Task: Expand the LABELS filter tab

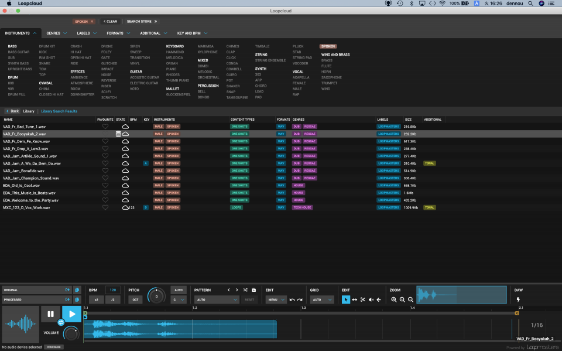Action: coord(87,33)
